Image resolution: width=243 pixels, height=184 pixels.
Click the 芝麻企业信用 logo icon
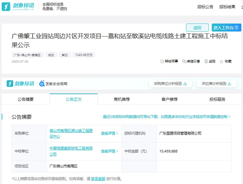click(x=42, y=84)
